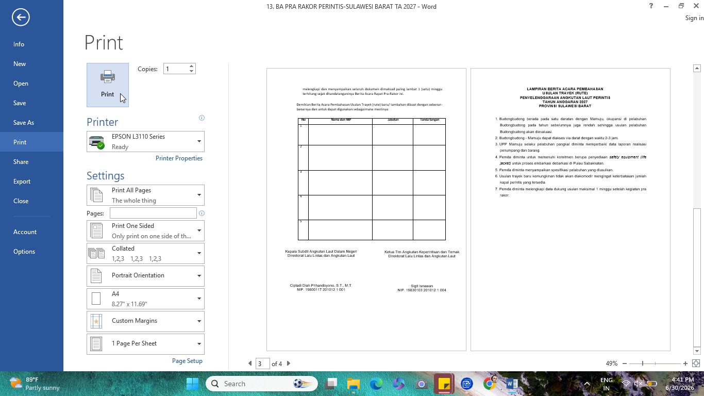This screenshot has height=396, width=704.
Task: Open the A4 paper size dropdown
Action: point(145,299)
